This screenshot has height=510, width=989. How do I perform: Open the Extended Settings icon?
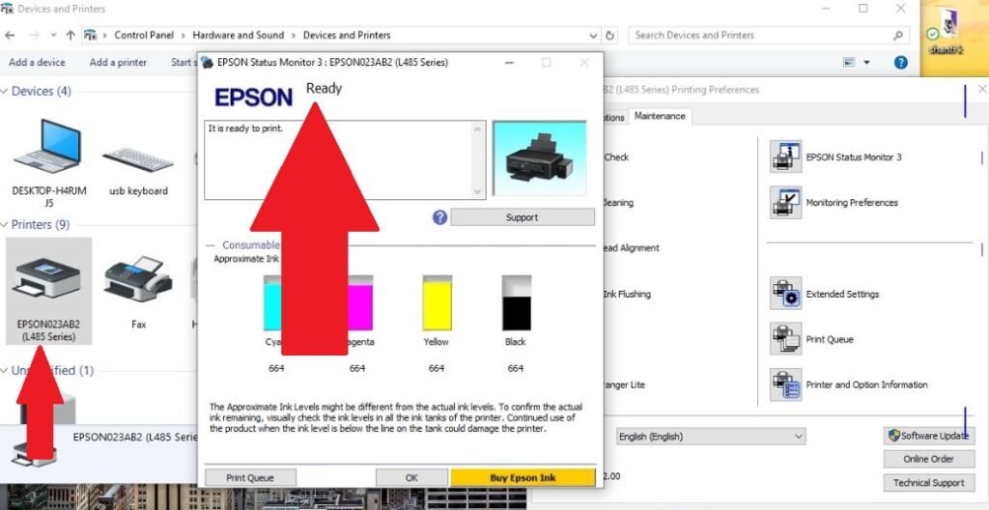tap(785, 294)
